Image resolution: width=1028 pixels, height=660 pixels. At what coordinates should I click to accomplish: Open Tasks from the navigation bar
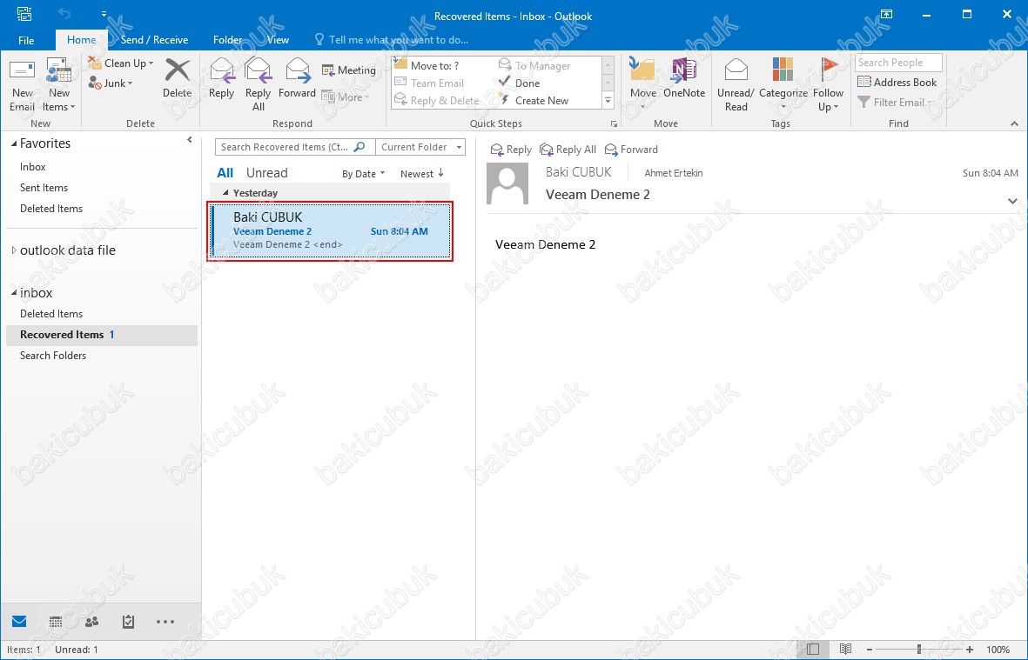129,622
